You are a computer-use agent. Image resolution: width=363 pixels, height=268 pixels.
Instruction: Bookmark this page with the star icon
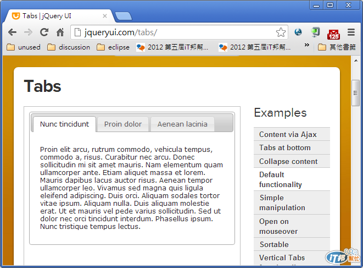281,32
